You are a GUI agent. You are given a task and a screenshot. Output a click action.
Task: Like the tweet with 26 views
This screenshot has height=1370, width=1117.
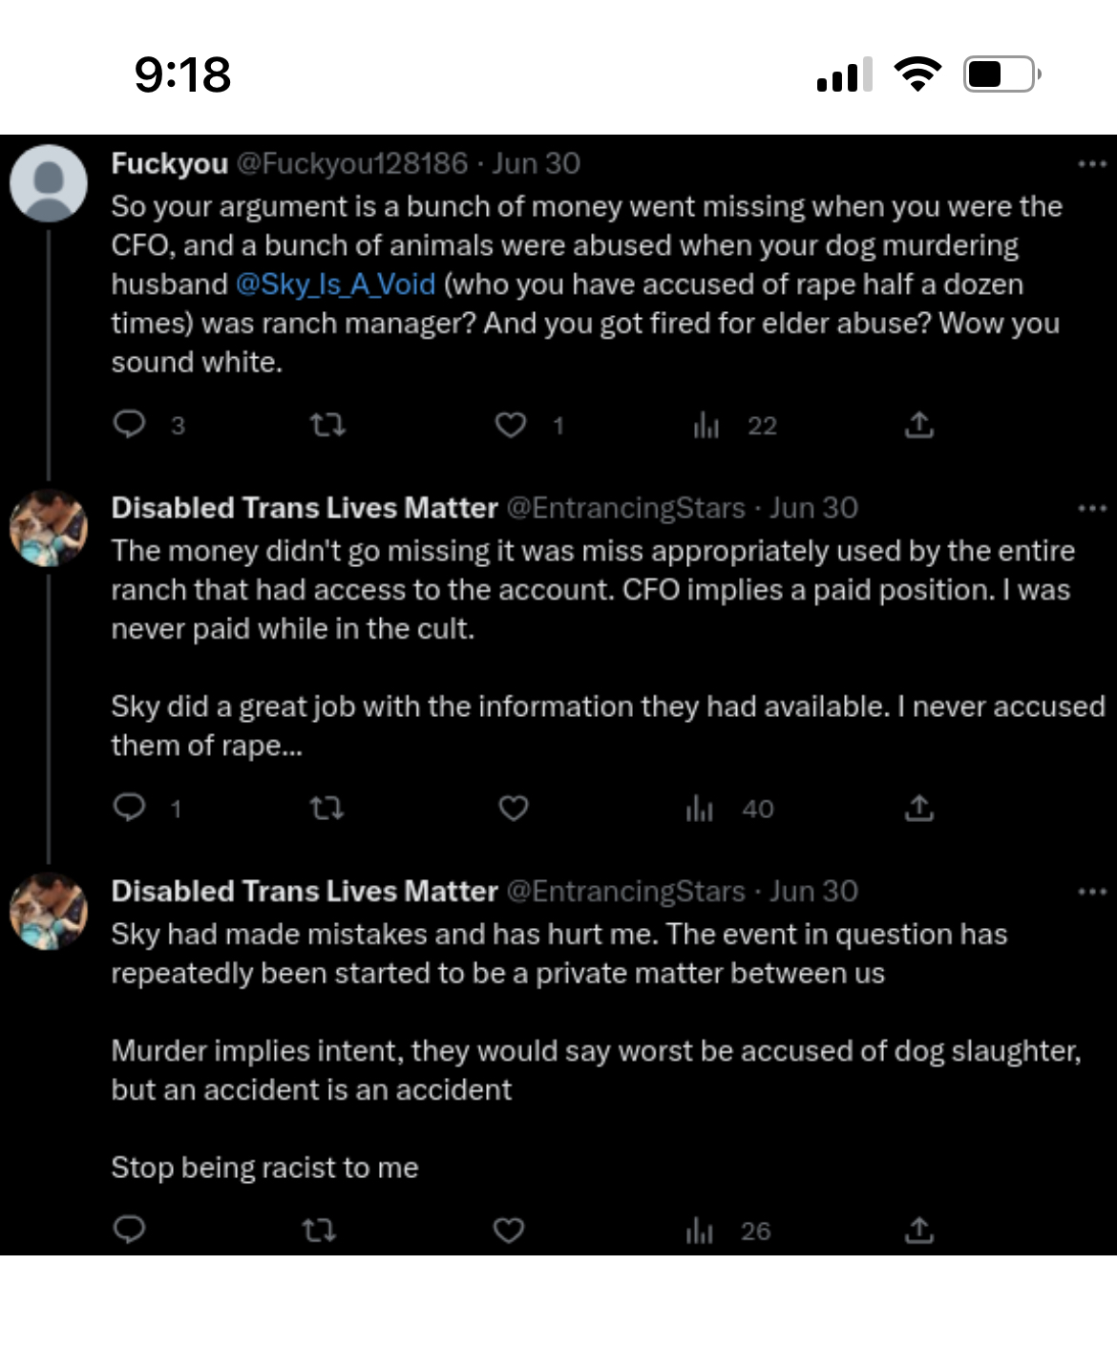click(509, 1231)
